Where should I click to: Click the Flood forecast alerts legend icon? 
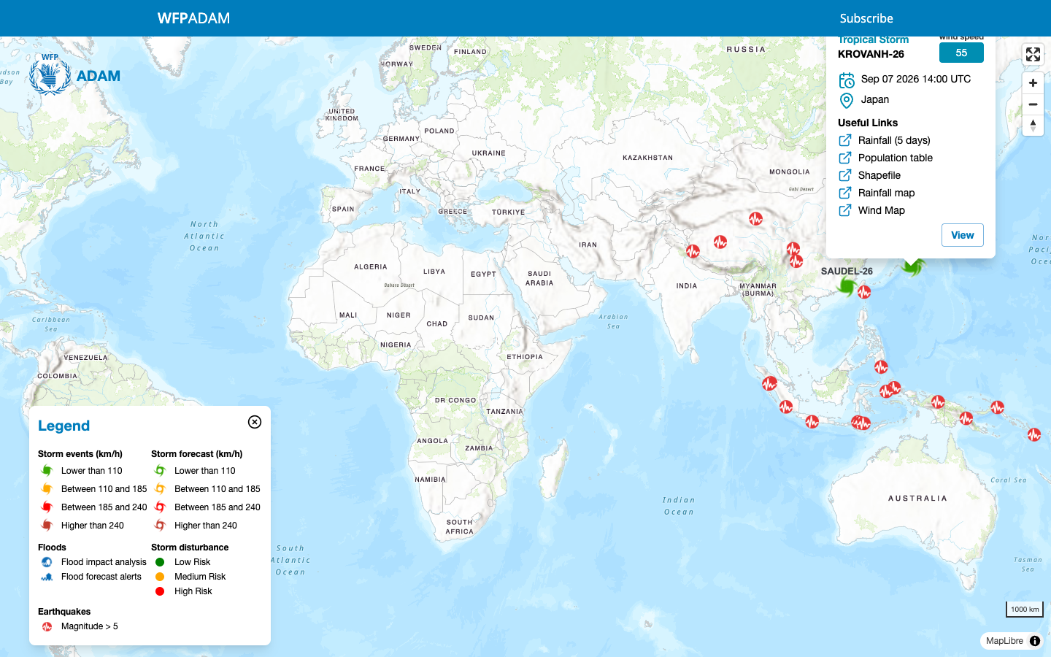[47, 577]
